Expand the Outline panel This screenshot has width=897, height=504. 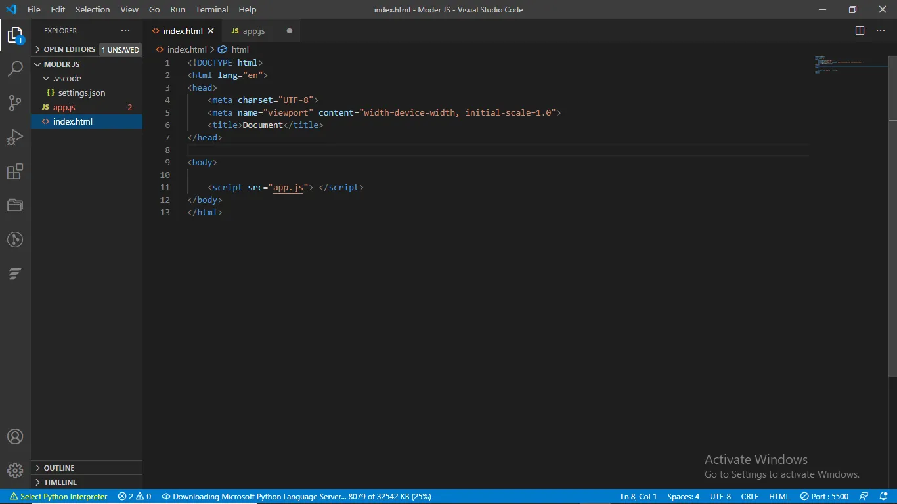click(x=59, y=468)
